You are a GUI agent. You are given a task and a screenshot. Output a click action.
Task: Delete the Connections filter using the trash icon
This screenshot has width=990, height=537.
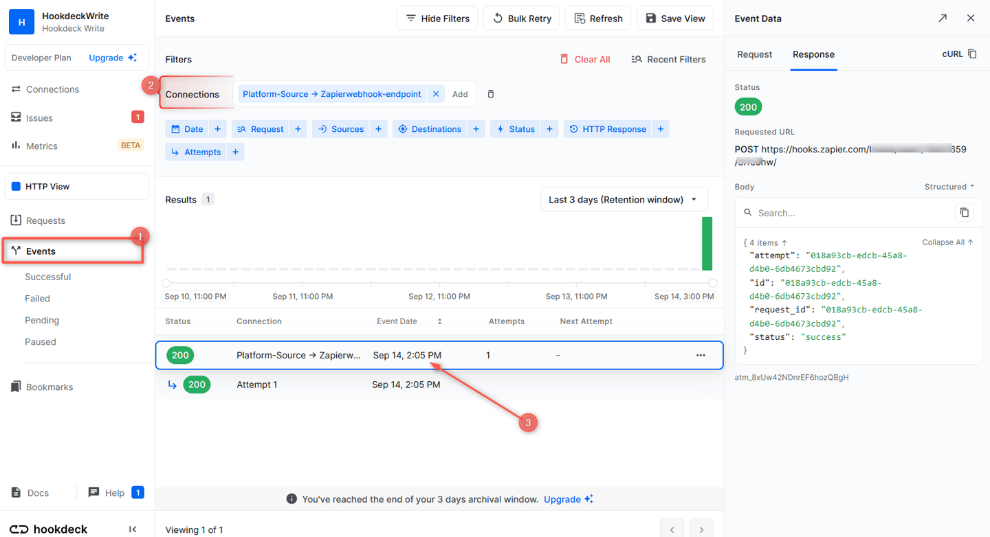click(x=490, y=94)
